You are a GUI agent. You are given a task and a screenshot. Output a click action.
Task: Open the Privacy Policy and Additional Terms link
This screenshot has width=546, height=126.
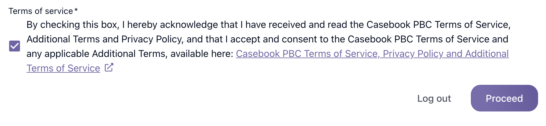coord(445,54)
